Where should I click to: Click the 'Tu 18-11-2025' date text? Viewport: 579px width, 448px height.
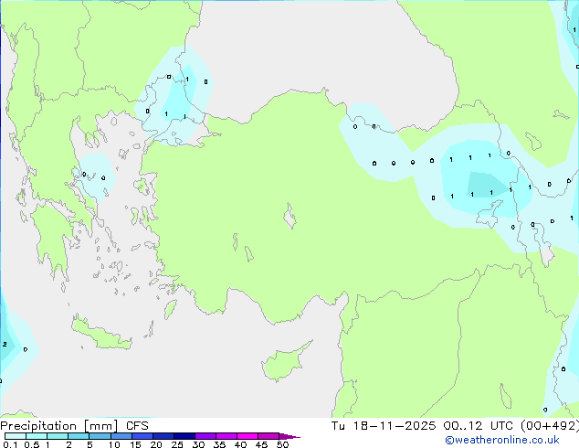point(384,426)
